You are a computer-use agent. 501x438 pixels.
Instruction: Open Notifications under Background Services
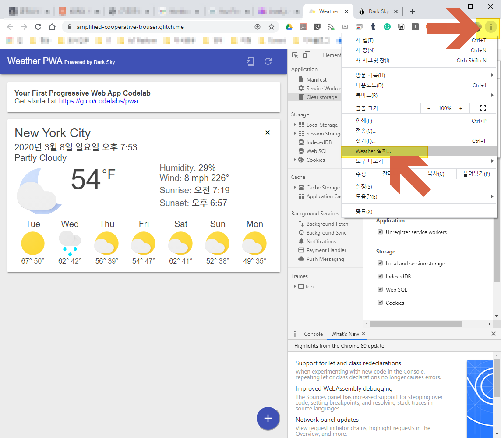click(x=317, y=241)
